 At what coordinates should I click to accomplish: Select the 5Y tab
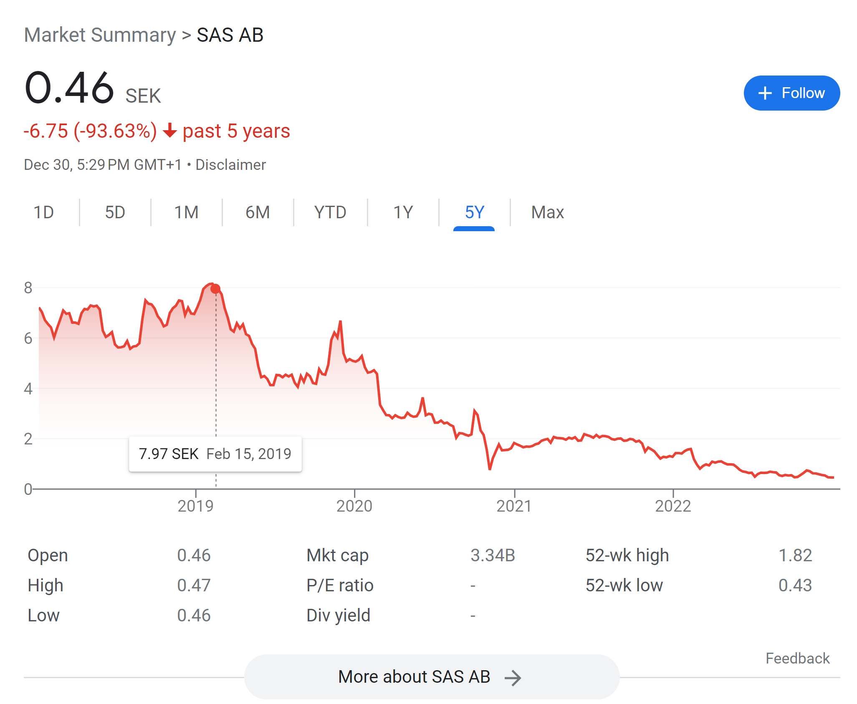474,212
